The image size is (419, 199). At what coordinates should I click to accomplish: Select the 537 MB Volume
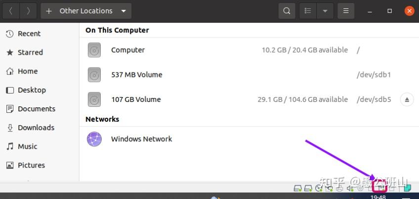point(136,74)
